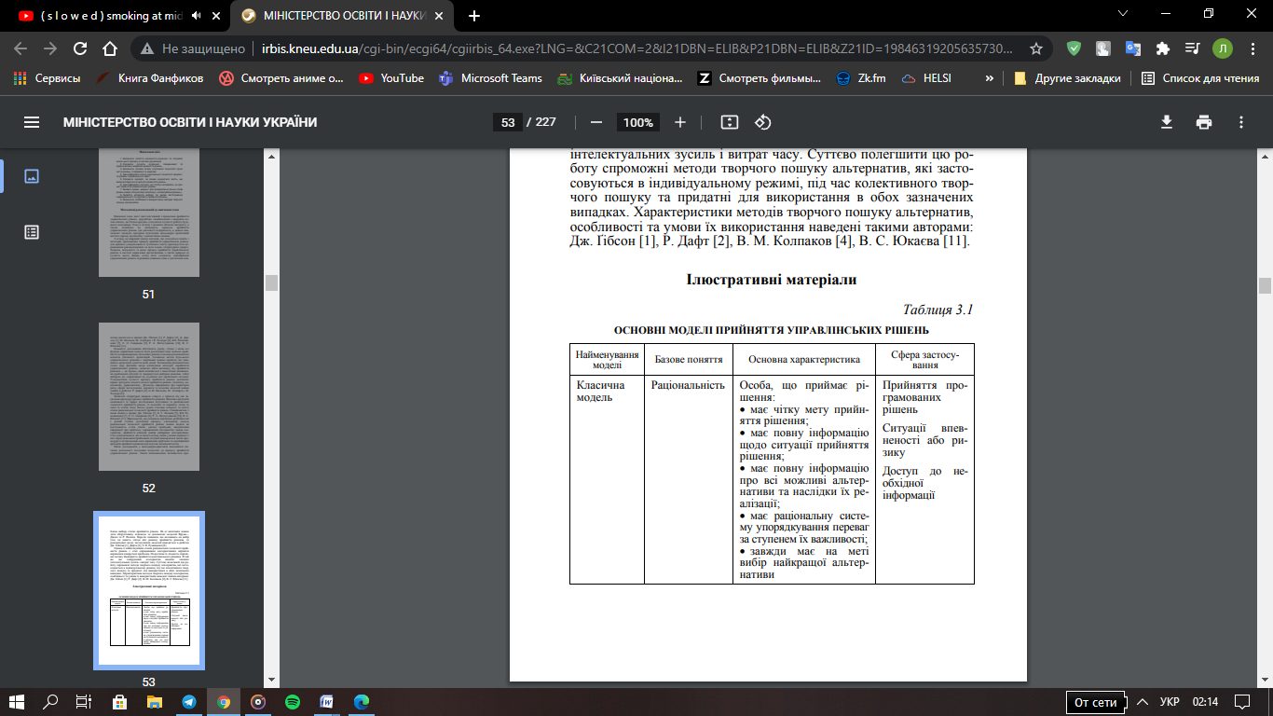Select page 53 thumbnail
The image size is (1273, 716).
(x=149, y=590)
